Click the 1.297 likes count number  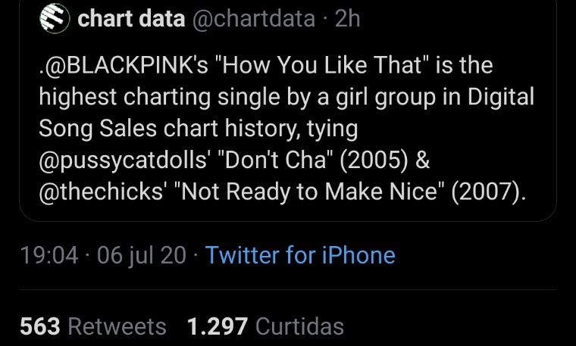pos(217,326)
